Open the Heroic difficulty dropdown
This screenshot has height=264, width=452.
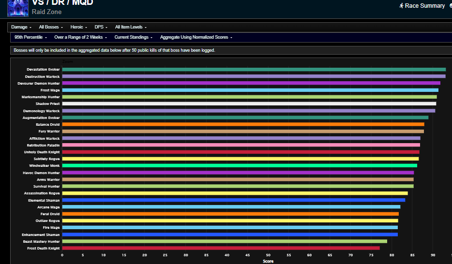(x=78, y=27)
